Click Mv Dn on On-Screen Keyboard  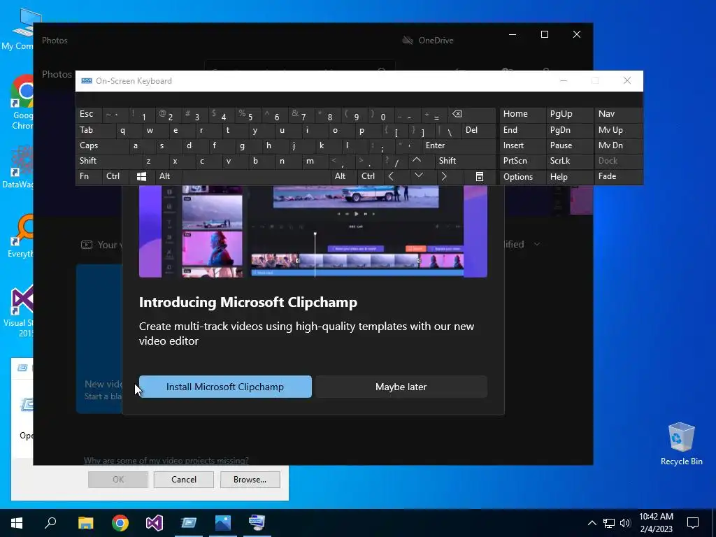[x=618, y=145]
